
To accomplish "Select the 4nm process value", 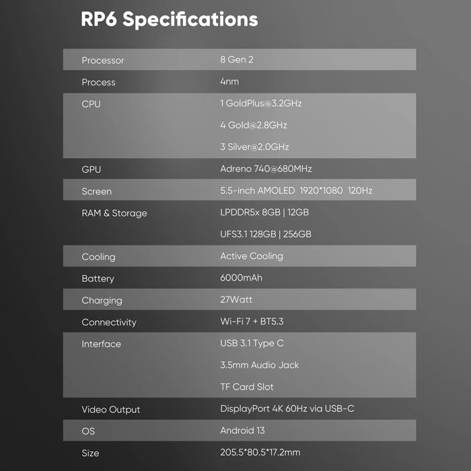I will pyautogui.click(x=228, y=82).
